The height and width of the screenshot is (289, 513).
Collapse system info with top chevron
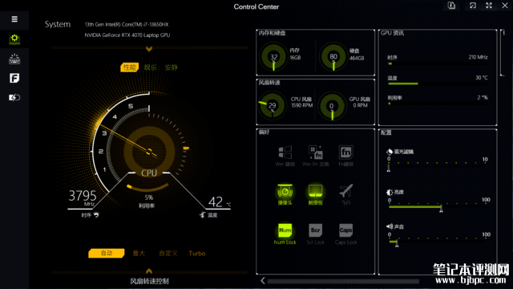point(149,49)
